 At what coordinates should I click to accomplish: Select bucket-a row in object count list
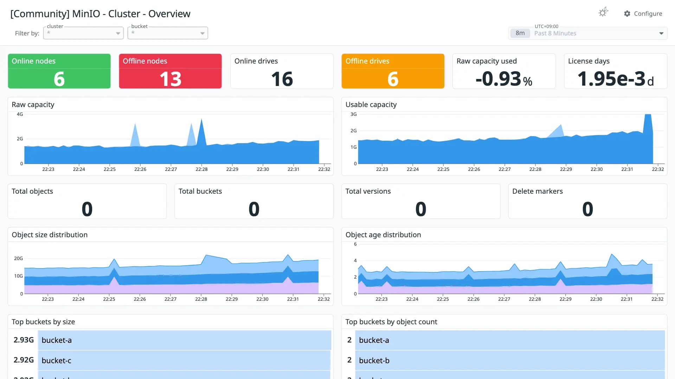pos(504,340)
